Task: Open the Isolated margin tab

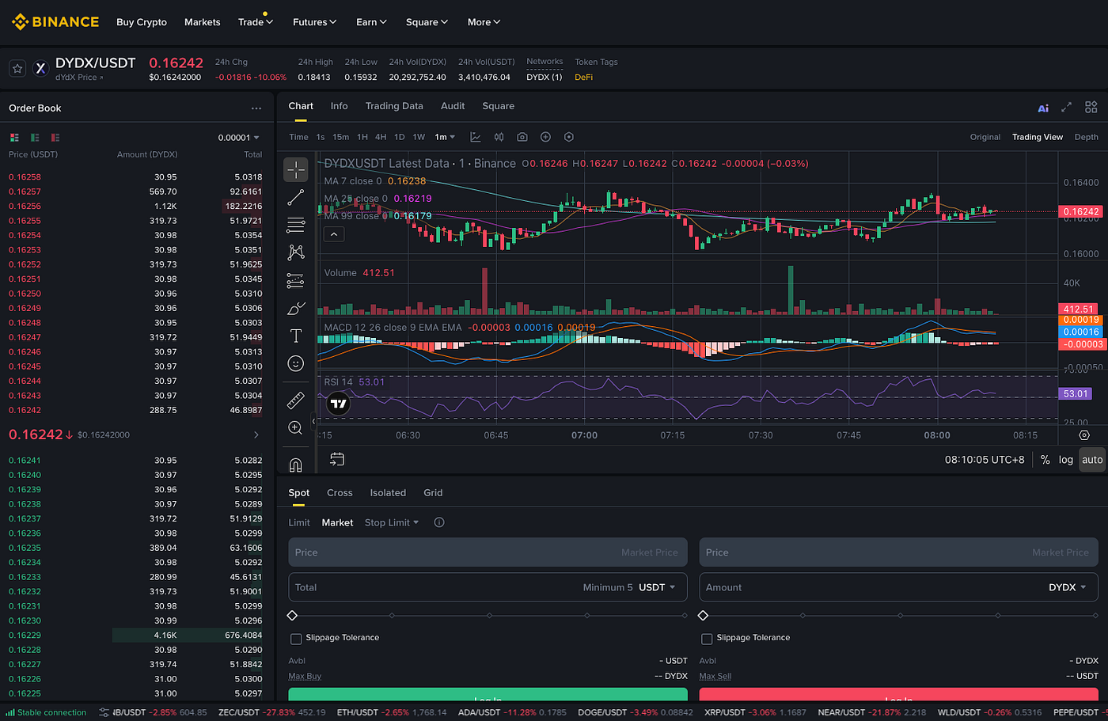Action: [x=388, y=493]
